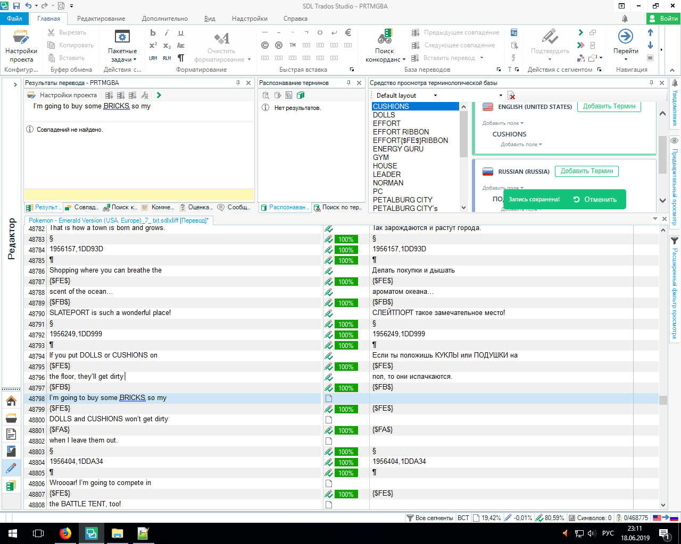Jump to next segment with down arrow
This screenshot has width=681, height=544.
click(650, 45)
